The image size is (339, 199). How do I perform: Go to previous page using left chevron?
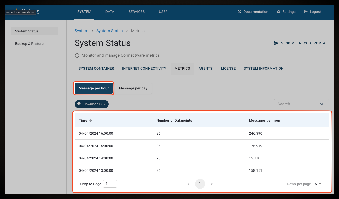(x=188, y=184)
